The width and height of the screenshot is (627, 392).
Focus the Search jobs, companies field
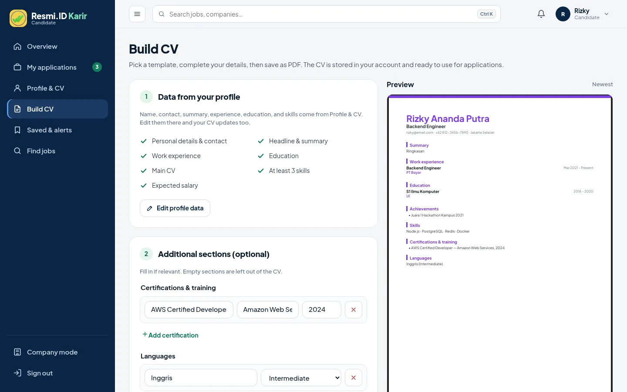(x=327, y=14)
